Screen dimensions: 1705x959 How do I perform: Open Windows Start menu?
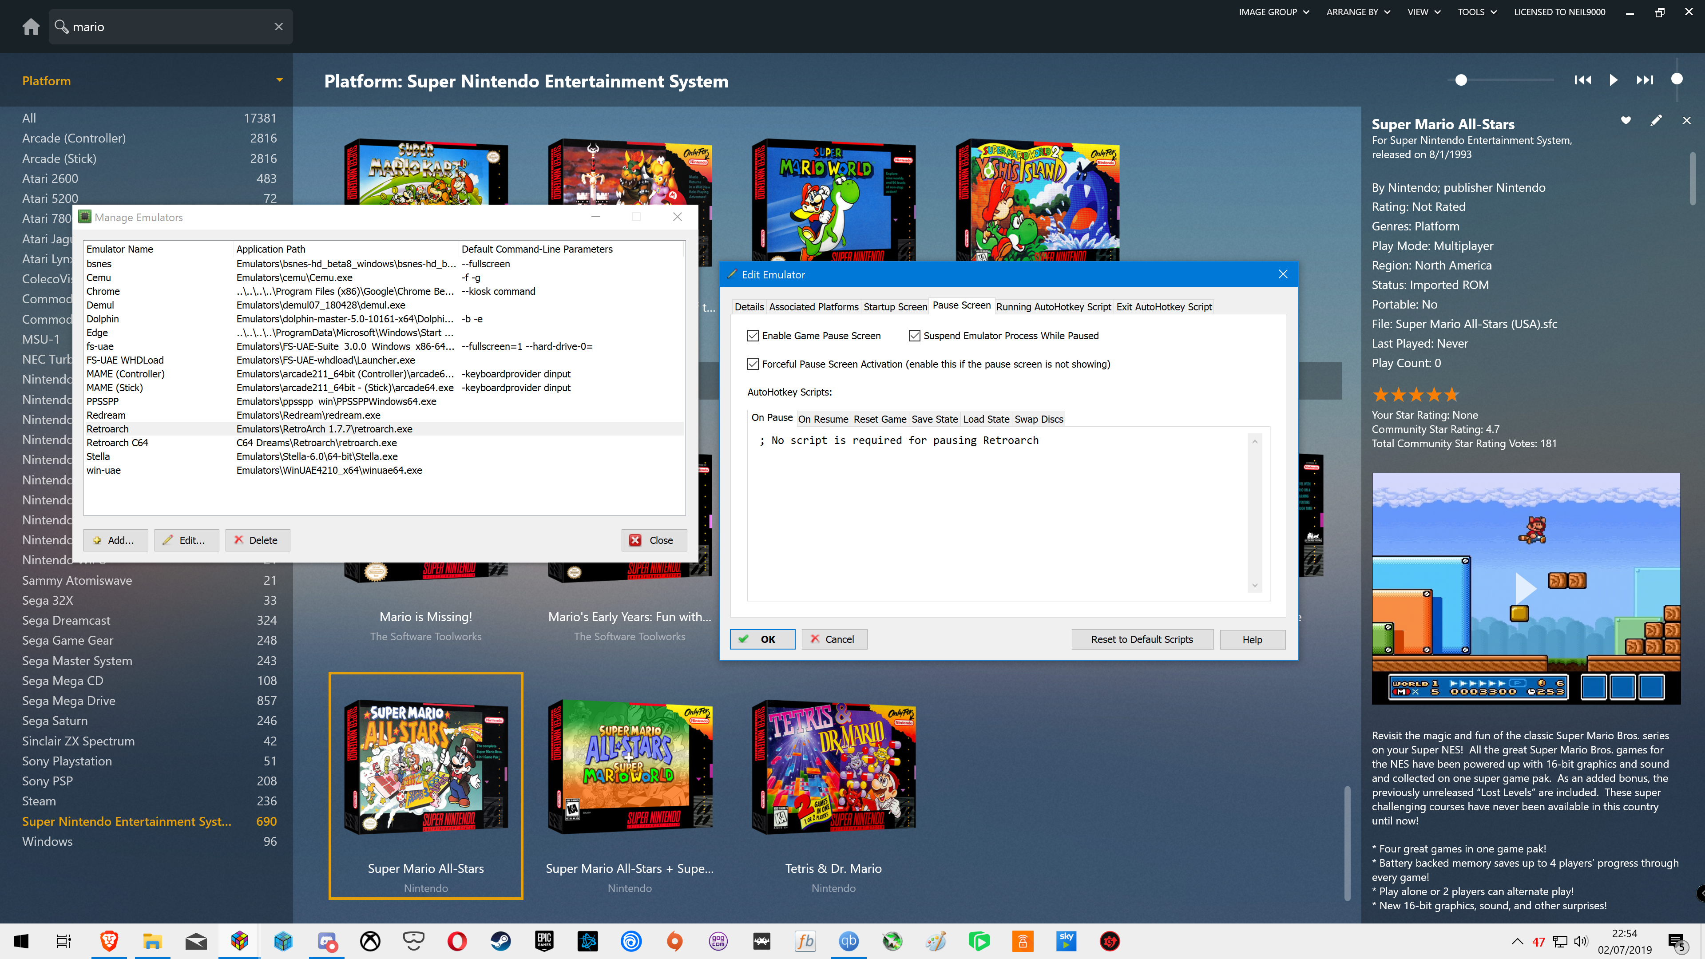(x=21, y=941)
